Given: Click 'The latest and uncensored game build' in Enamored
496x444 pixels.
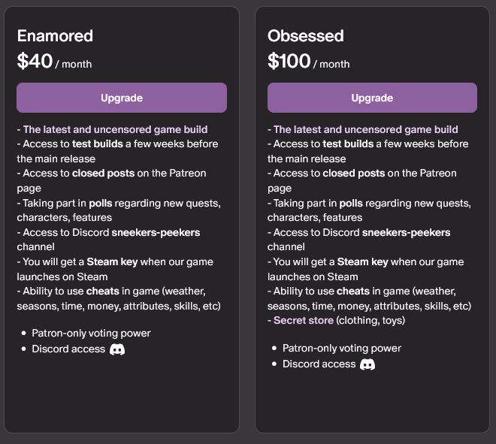Looking at the screenshot, I should pyautogui.click(x=116, y=129).
